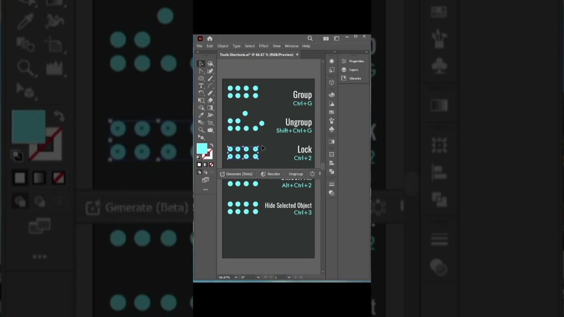Open the Window menu
This screenshot has width=564, height=317.
coord(291,46)
